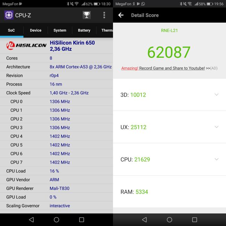Select the Architecture row value
The height and width of the screenshot is (226, 226).
pos(81,67)
